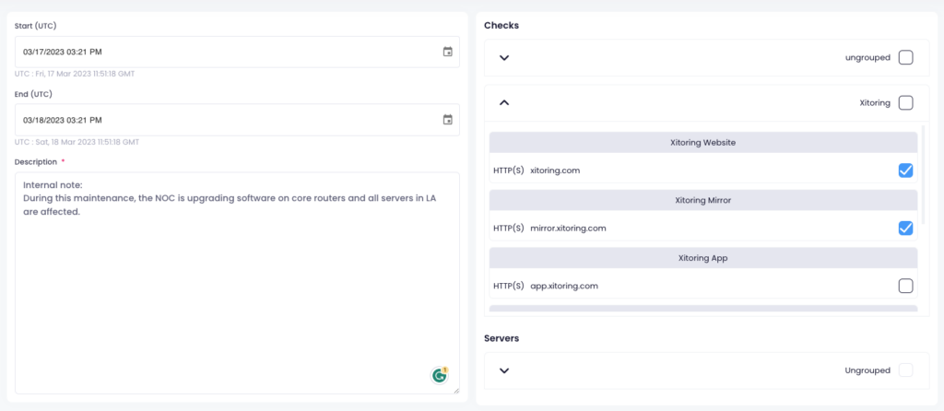Select the Xitoring App group header
Screen dimensions: 944x411
[x=702, y=257]
